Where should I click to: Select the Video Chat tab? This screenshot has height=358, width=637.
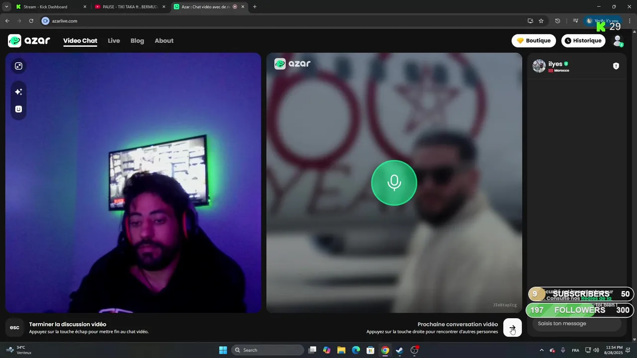coord(80,41)
